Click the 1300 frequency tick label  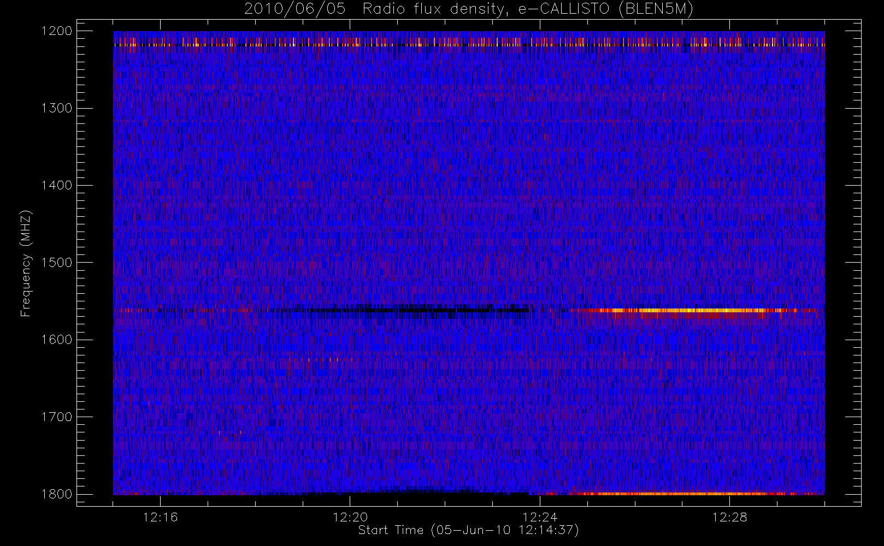[57, 108]
